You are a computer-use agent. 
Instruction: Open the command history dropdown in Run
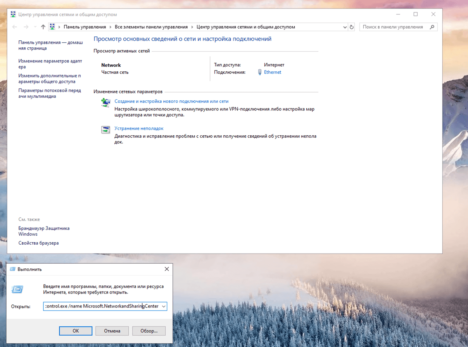click(164, 306)
